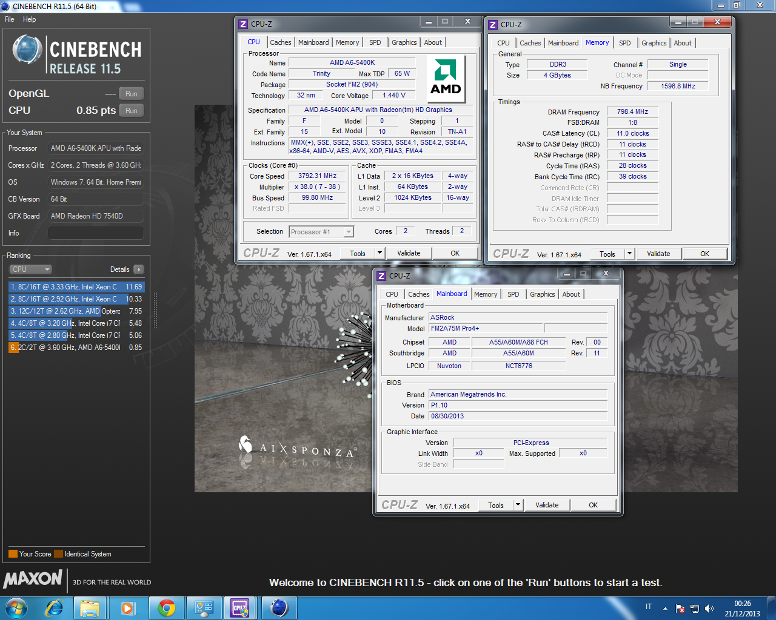Open the Ranking CPU dropdown
Screen dimensions: 776x620
(x=30, y=269)
